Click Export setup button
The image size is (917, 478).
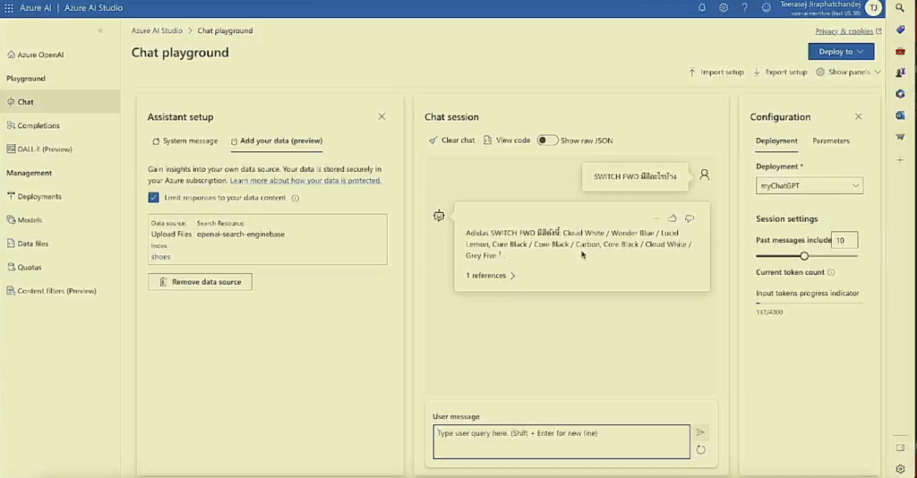coord(780,72)
